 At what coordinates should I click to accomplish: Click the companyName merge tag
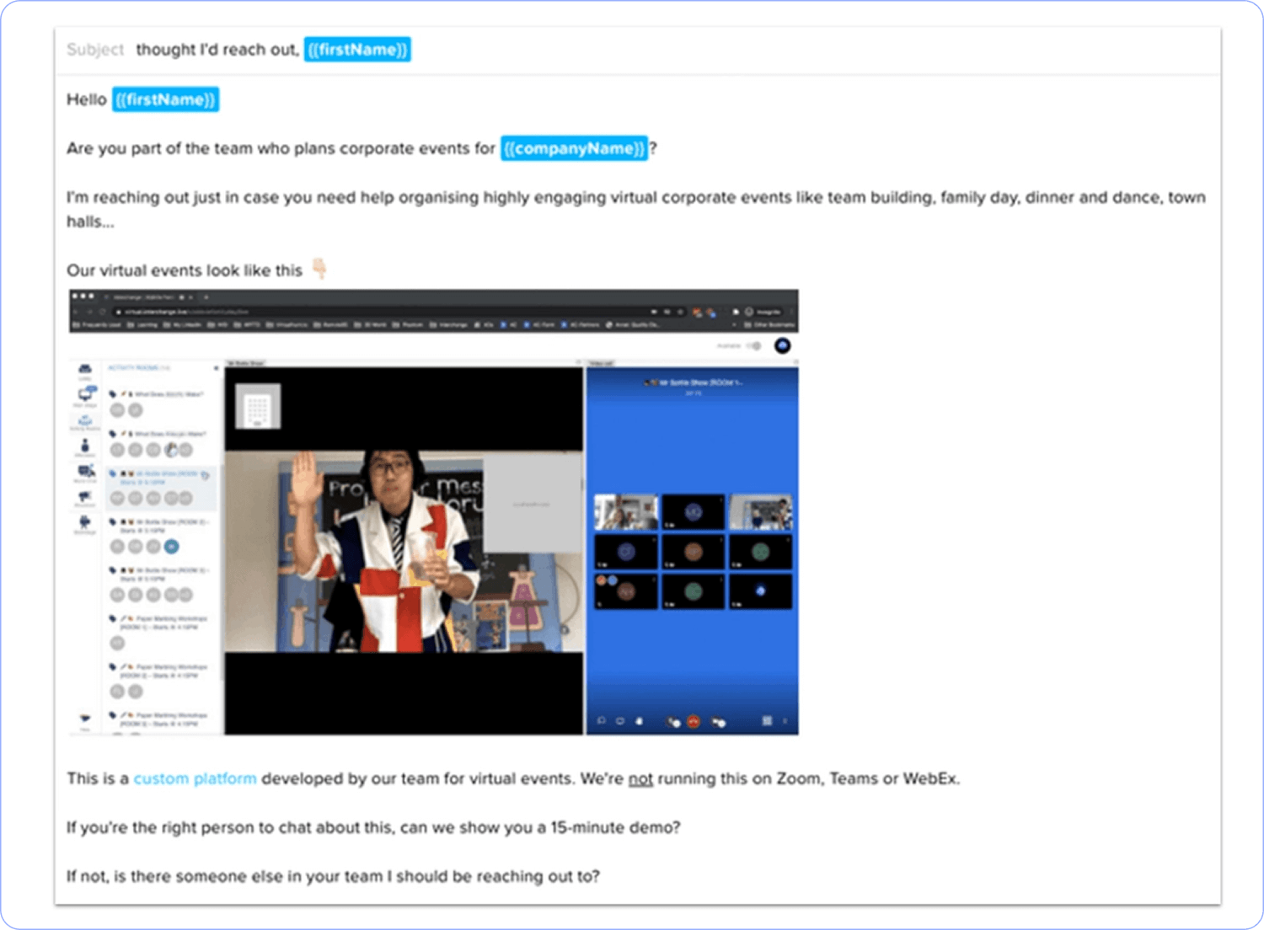574,148
